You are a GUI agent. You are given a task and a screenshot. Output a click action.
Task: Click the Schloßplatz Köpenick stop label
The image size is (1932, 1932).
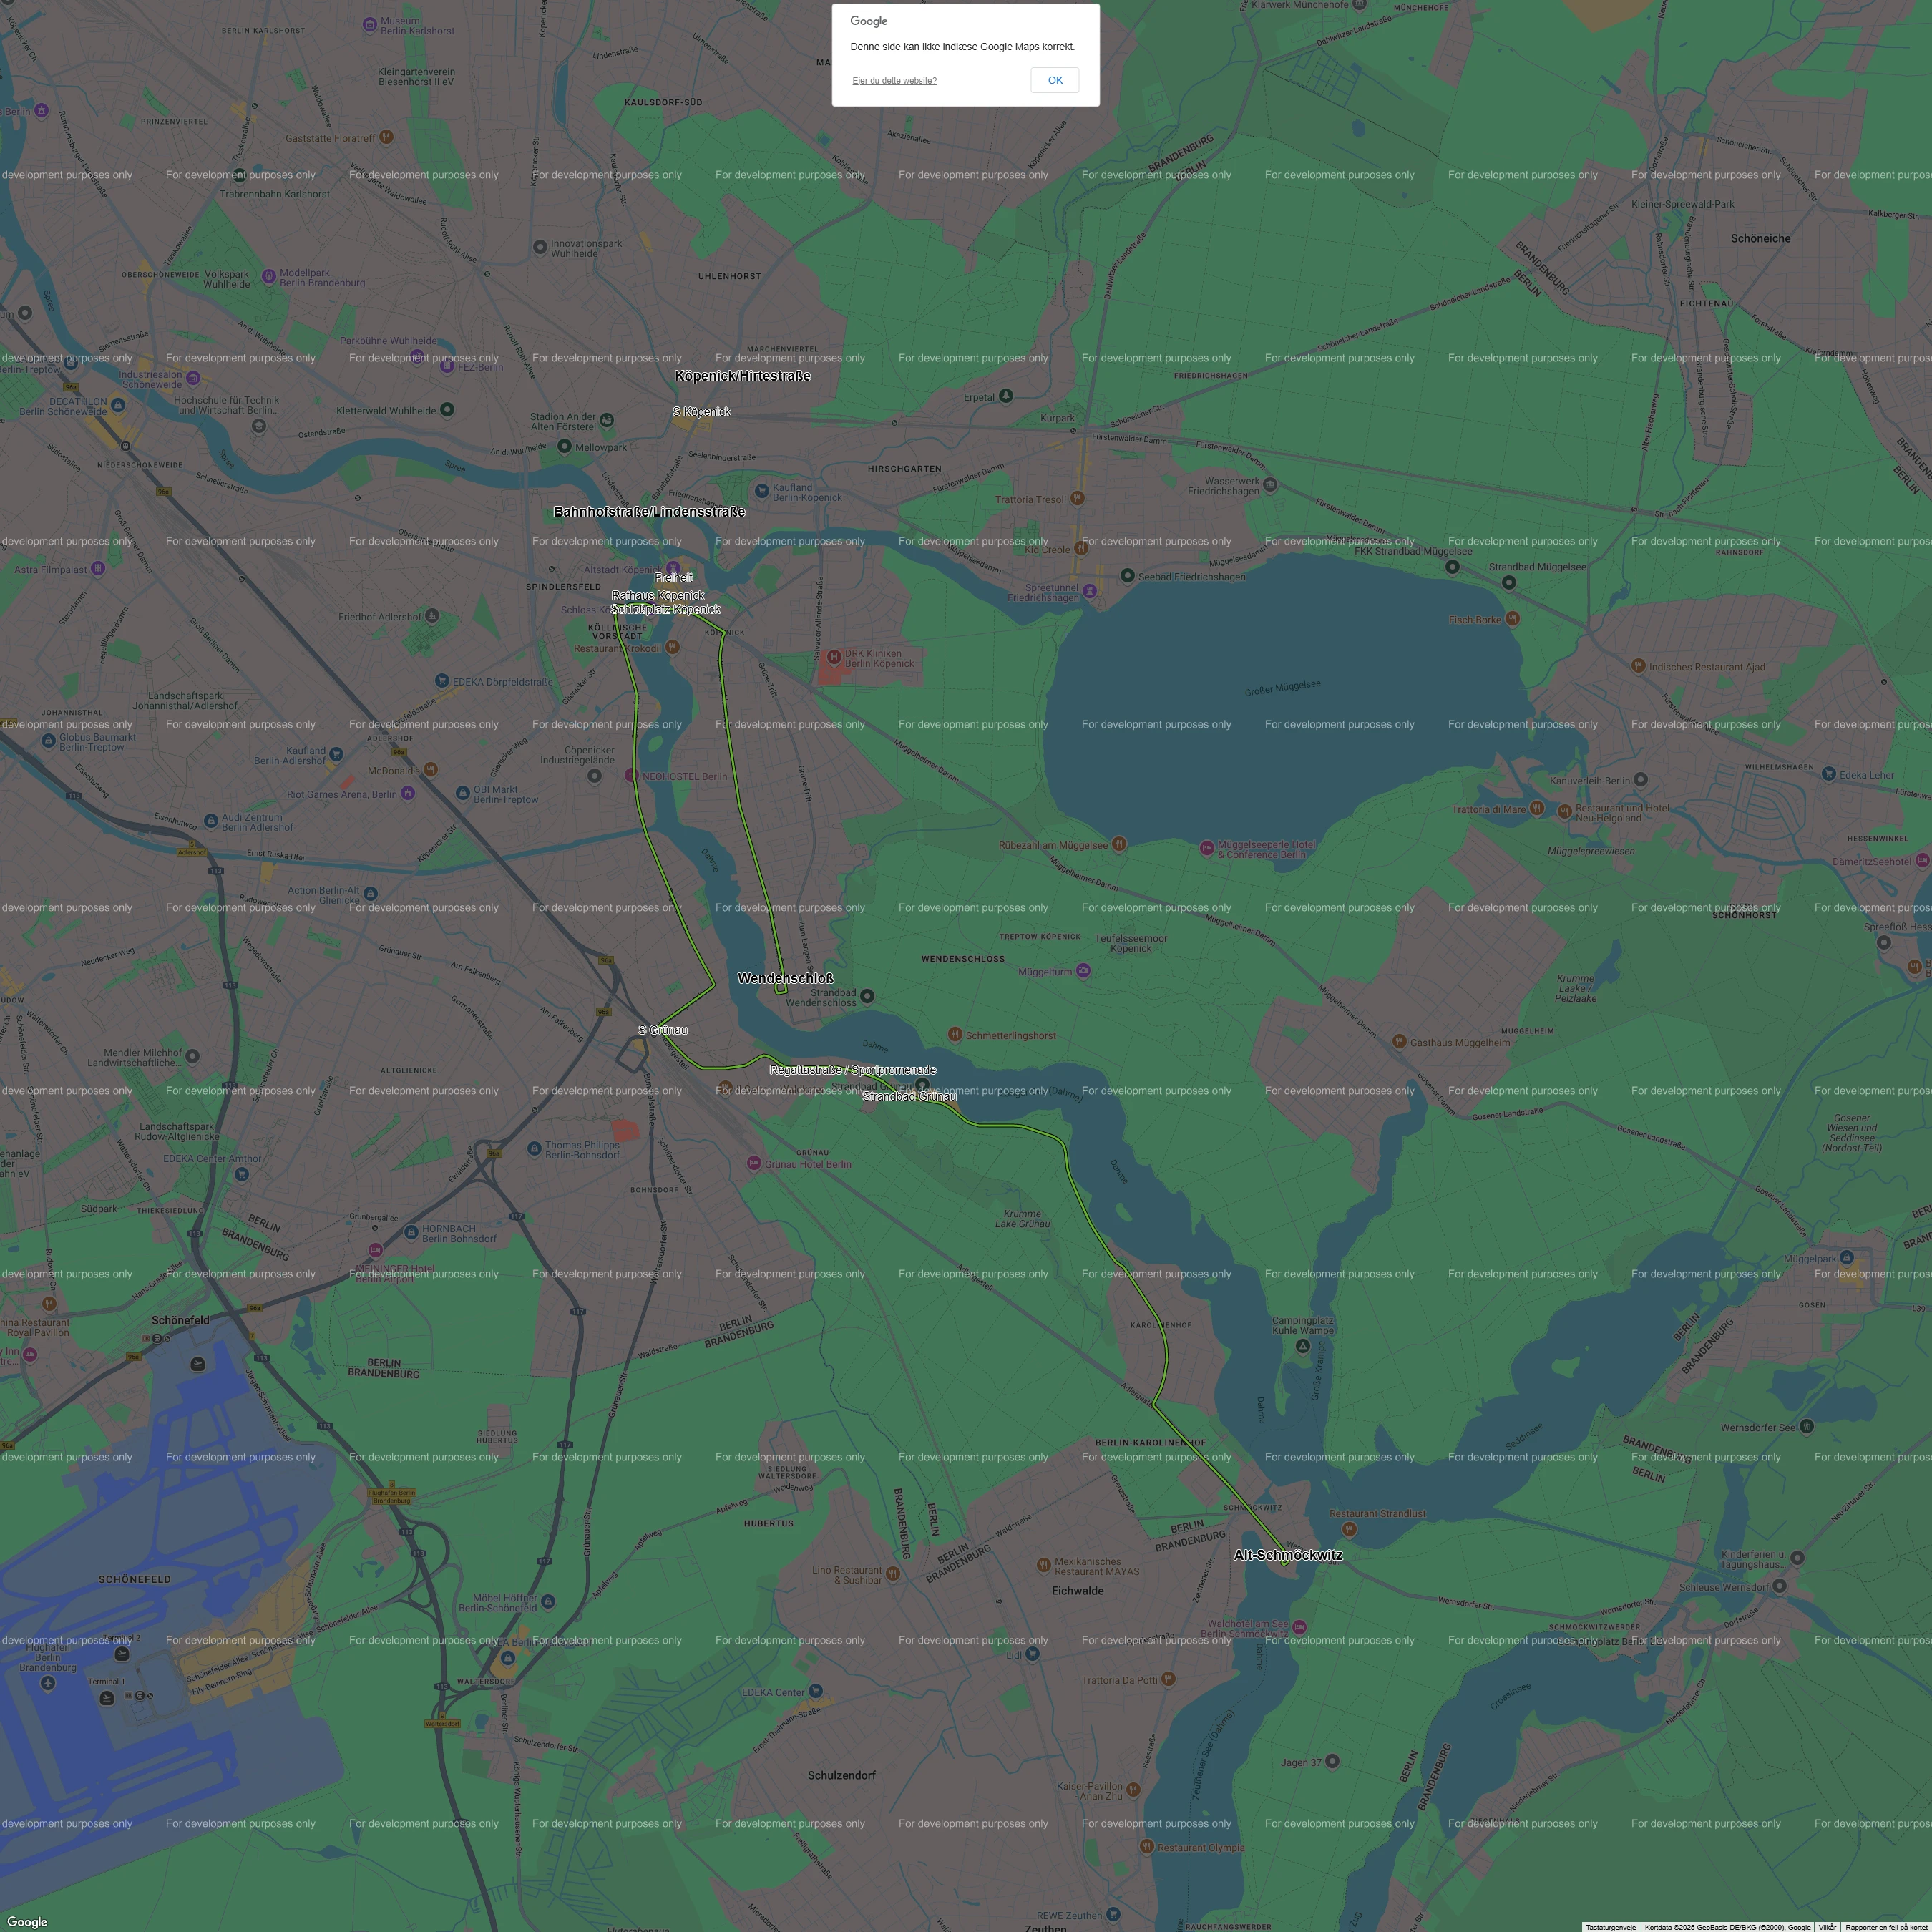coord(666,609)
